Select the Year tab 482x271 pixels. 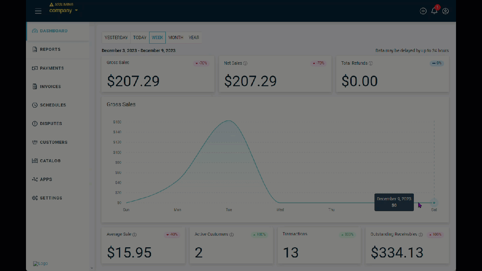(194, 37)
